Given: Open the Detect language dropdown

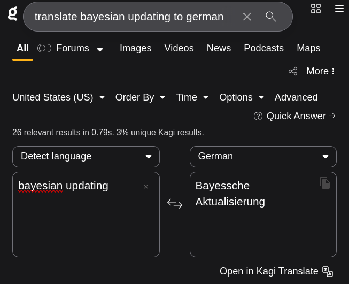Looking at the screenshot, I should coord(86,157).
